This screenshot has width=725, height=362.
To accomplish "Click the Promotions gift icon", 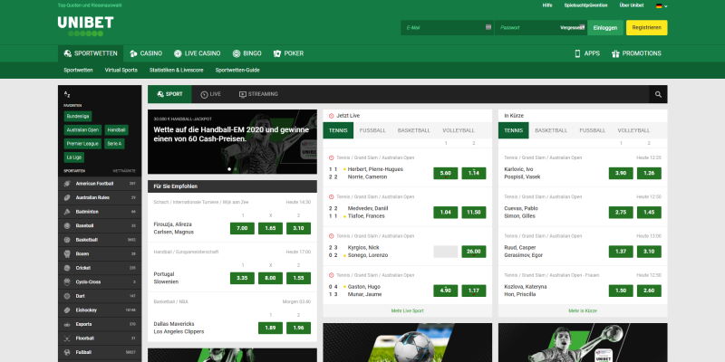I will coord(615,53).
